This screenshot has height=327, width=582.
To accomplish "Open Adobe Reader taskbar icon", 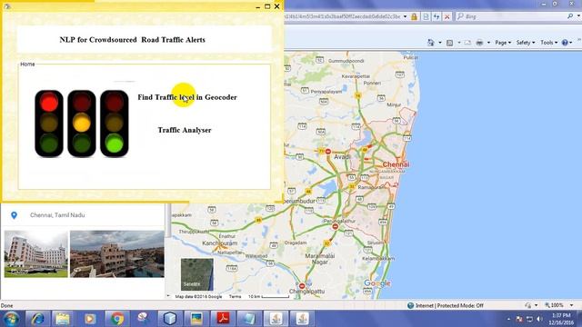I will (223, 319).
